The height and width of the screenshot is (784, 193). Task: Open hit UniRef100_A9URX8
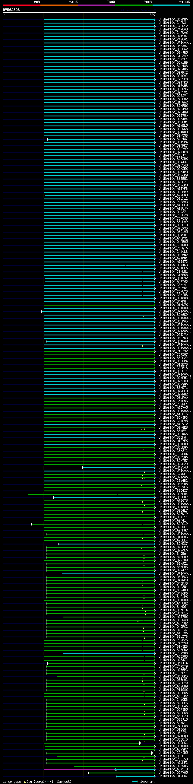(x=173, y=620)
